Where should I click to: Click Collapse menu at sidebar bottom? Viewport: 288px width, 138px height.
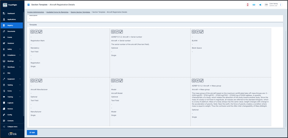click(12, 127)
